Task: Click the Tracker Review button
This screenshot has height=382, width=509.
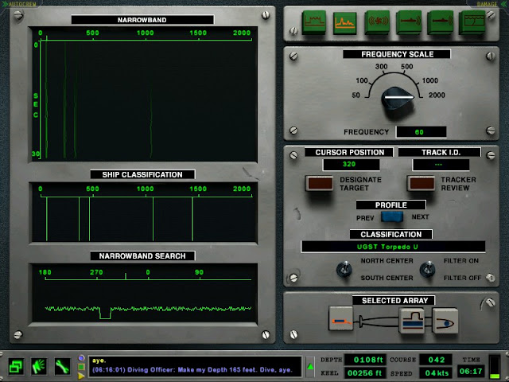Action: tap(422, 184)
